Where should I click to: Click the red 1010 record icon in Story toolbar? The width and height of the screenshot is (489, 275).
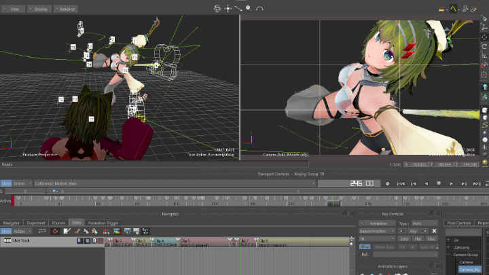pyautogui.click(x=106, y=231)
